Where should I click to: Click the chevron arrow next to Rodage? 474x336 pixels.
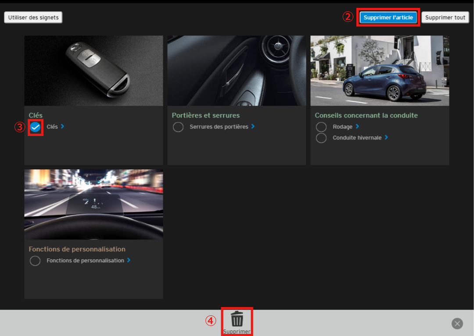pyautogui.click(x=357, y=126)
